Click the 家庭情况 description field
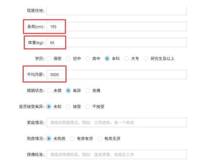 (116, 123)
